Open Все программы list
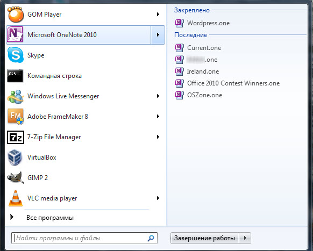Image resolution: width=313 pixels, height=251 pixels. click(50, 218)
